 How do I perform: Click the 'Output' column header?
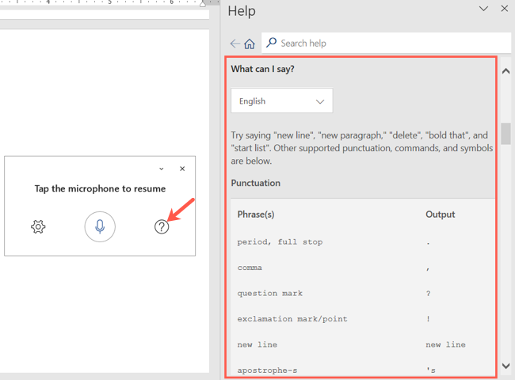440,215
